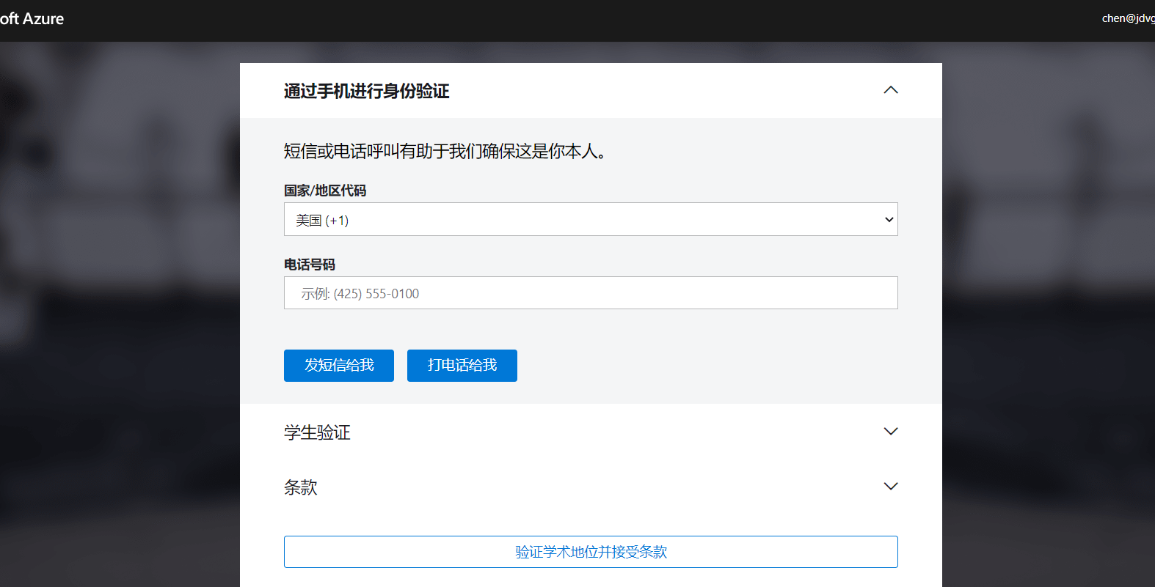Click the 电话号码 label
The height and width of the screenshot is (587, 1155).
tap(310, 265)
